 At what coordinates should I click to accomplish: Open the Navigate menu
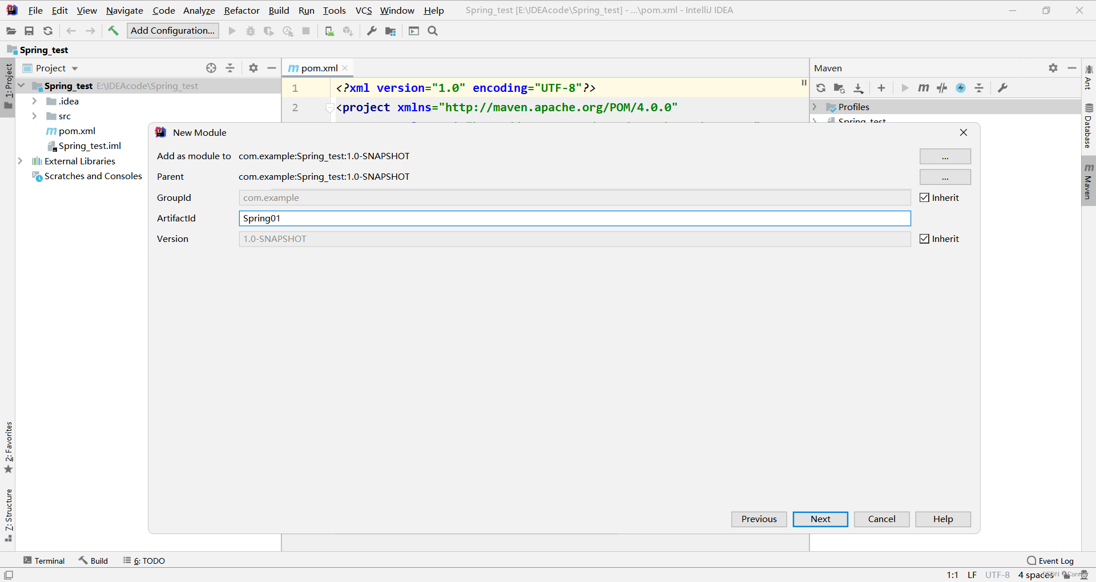(x=124, y=10)
